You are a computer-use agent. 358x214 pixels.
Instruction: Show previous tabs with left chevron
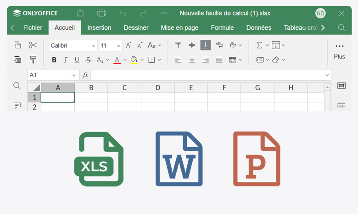pos(12,28)
